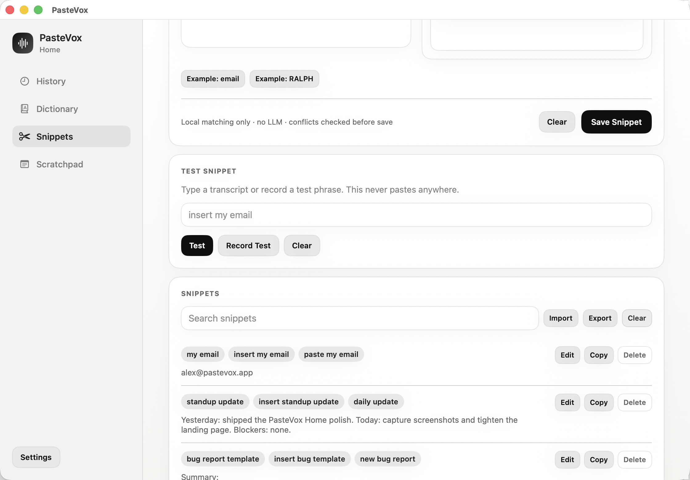The image size is (690, 480).
Task: Import snippets
Action: click(561, 318)
